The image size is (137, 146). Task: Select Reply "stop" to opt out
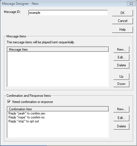pyautogui.click(x=24, y=121)
